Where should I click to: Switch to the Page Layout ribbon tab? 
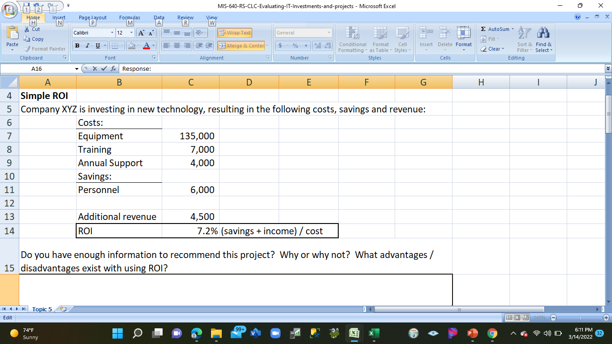click(x=93, y=17)
